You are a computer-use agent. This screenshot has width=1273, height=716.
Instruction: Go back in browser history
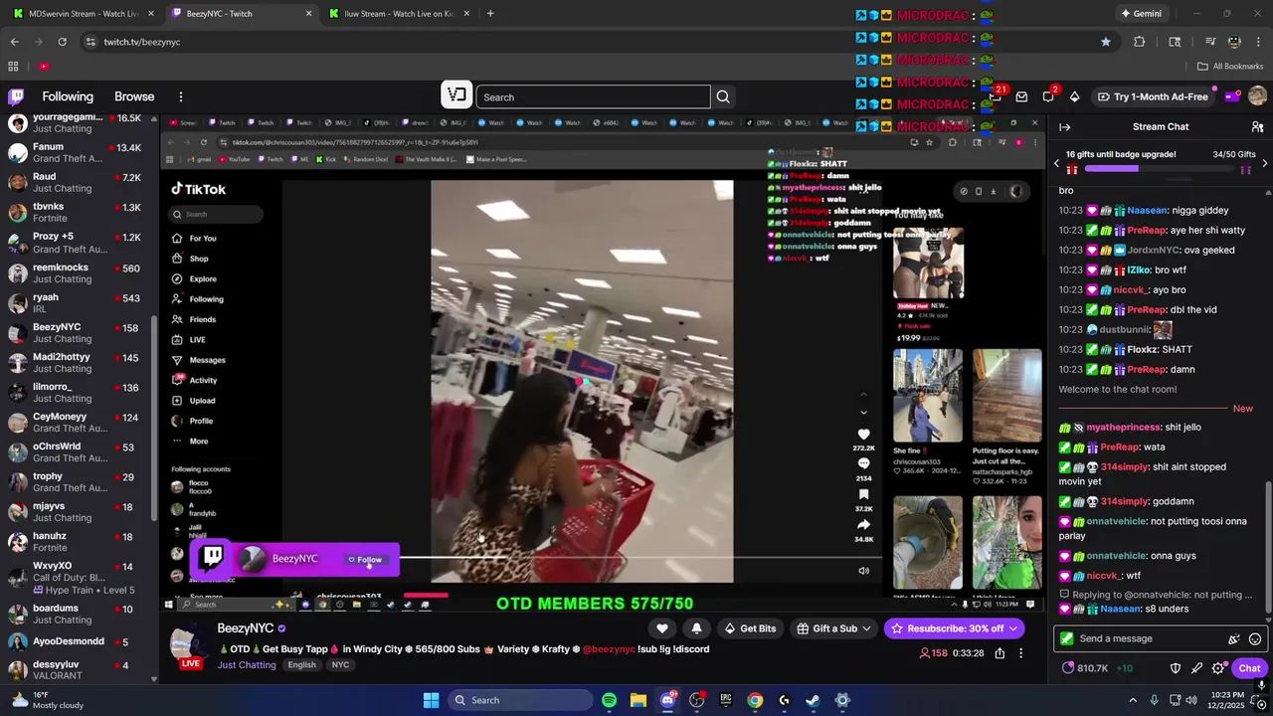point(14,42)
